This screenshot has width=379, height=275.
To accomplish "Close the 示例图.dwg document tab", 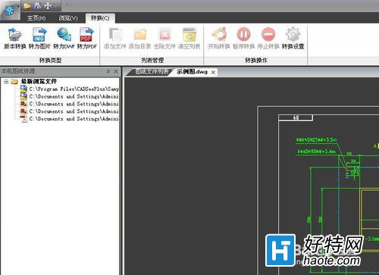I will pyautogui.click(x=213, y=73).
